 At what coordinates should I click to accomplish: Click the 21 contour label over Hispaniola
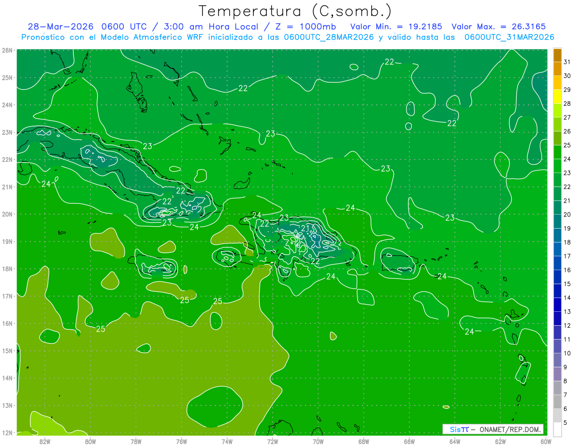(x=305, y=228)
